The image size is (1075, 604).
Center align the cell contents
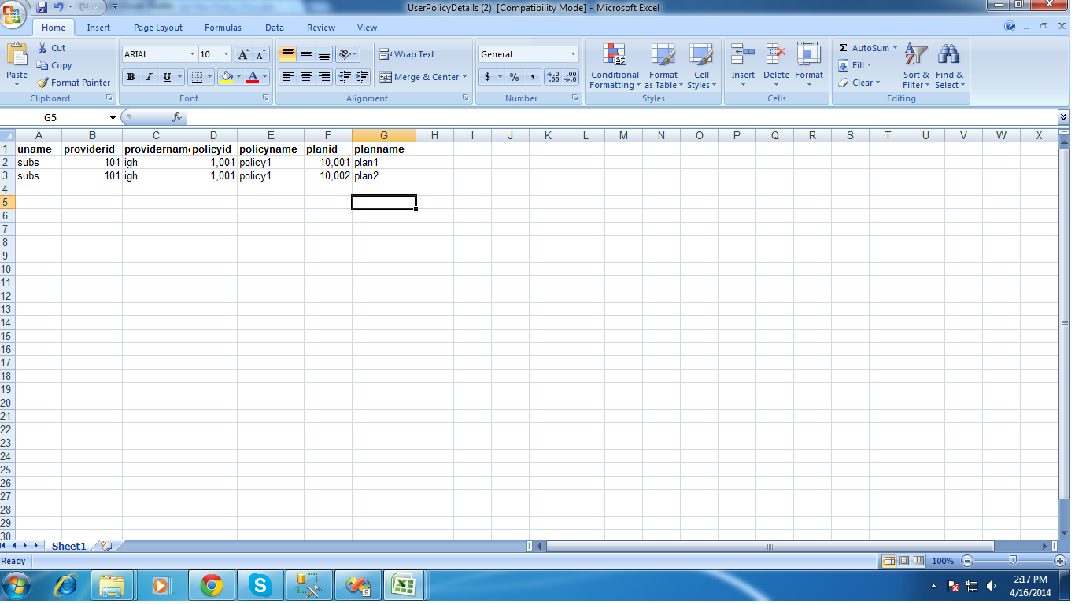coord(305,77)
